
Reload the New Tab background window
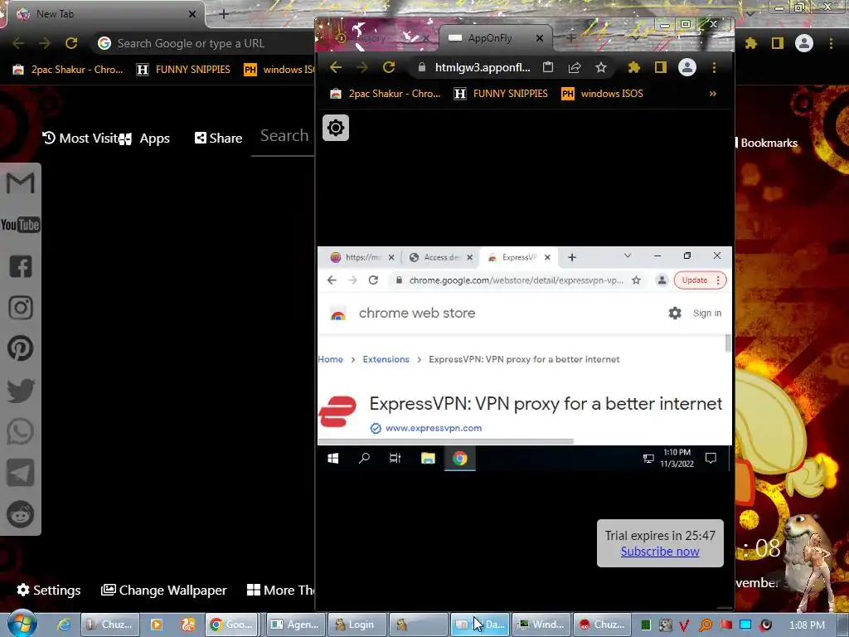point(71,43)
